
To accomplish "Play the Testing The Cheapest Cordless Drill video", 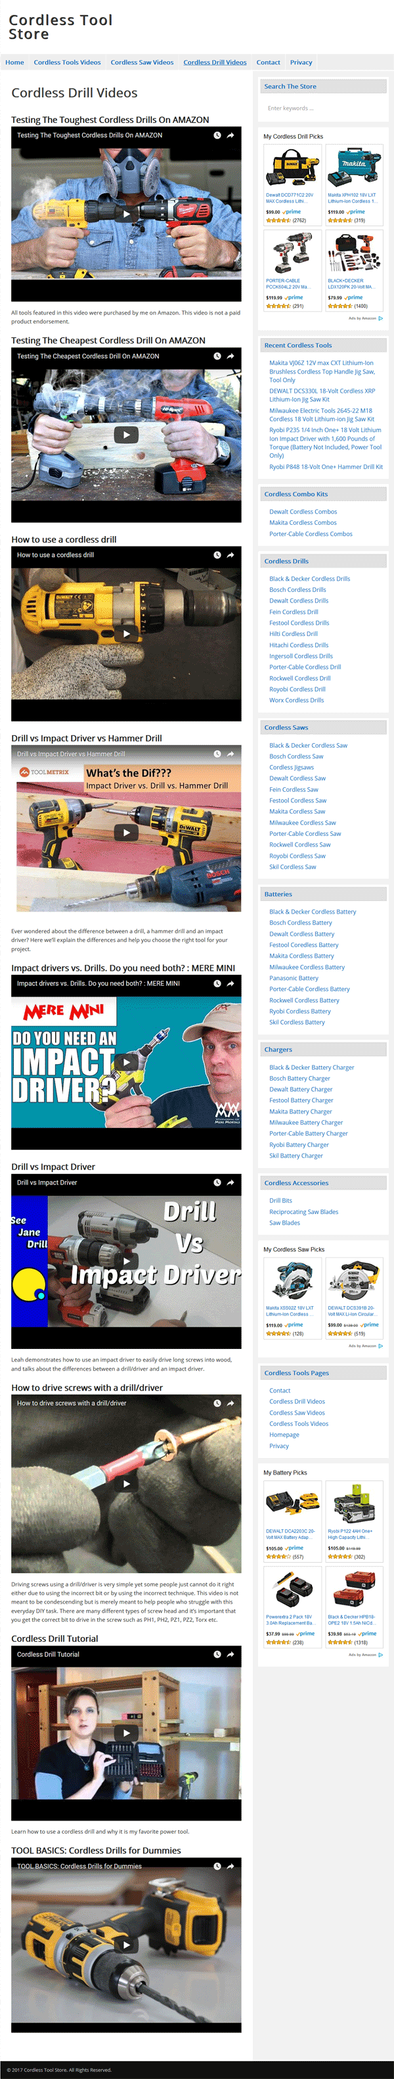I will click(125, 434).
